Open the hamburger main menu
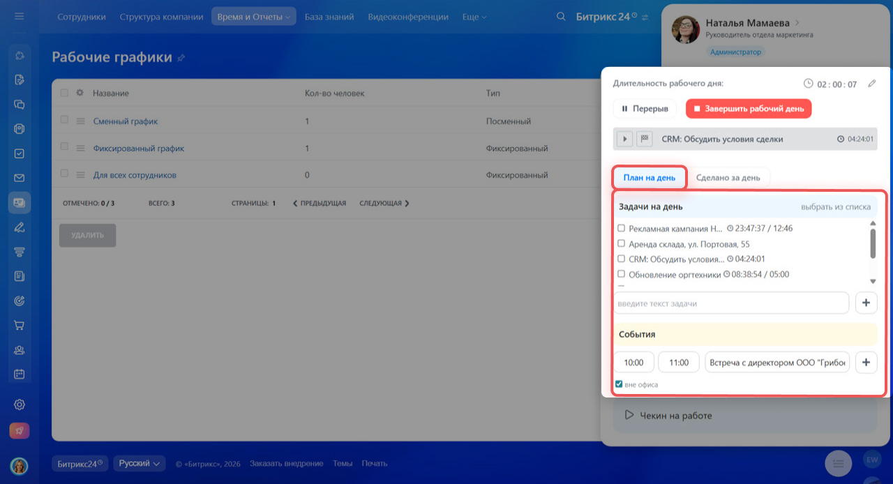 click(x=20, y=16)
